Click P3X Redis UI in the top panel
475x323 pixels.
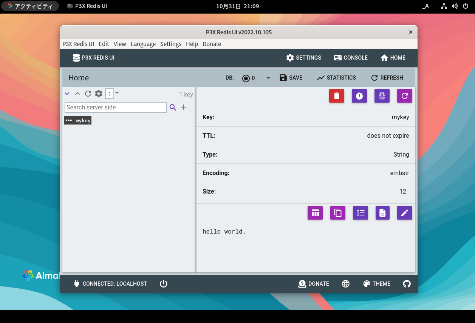pyautogui.click(x=87, y=6)
